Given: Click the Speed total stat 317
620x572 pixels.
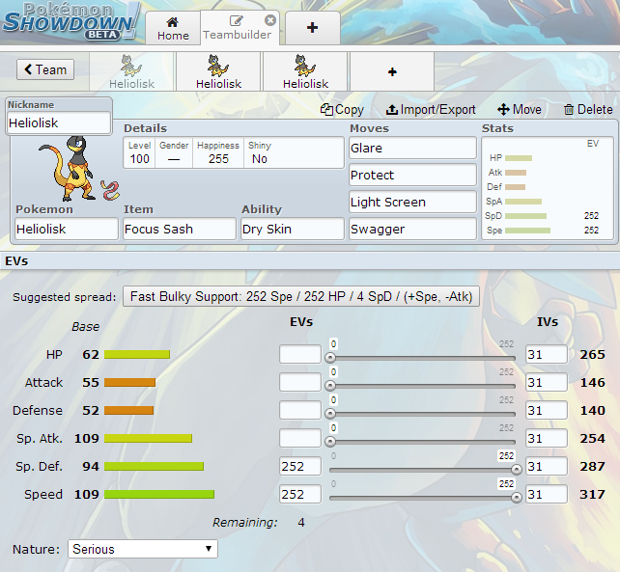Looking at the screenshot, I should point(592,495).
